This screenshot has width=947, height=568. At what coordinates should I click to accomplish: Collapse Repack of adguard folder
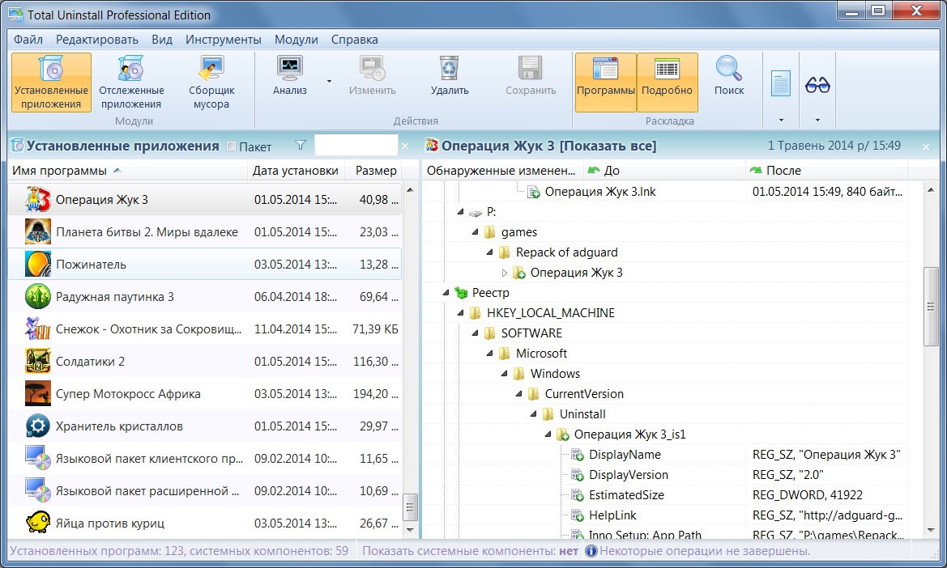coord(489,252)
